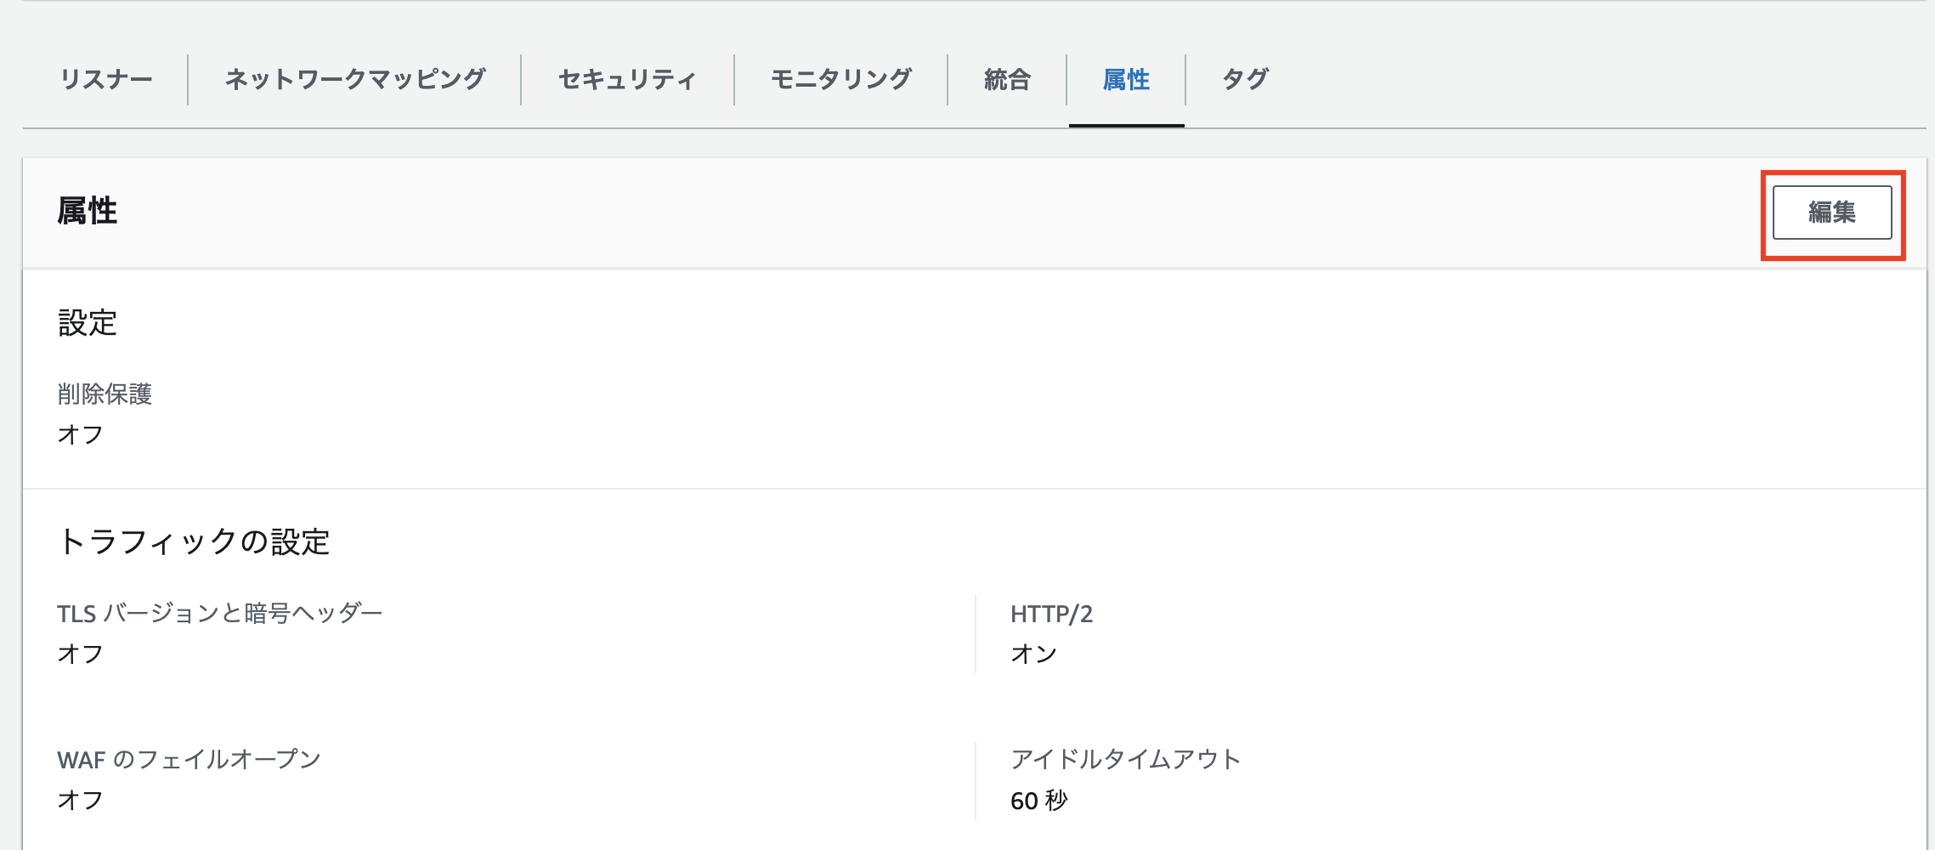This screenshot has height=850, width=1935.
Task: Switch to the リスナー tab
Action: click(x=106, y=80)
